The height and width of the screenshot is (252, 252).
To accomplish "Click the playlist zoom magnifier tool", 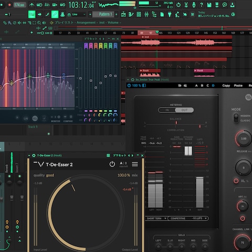I will click(39, 23).
